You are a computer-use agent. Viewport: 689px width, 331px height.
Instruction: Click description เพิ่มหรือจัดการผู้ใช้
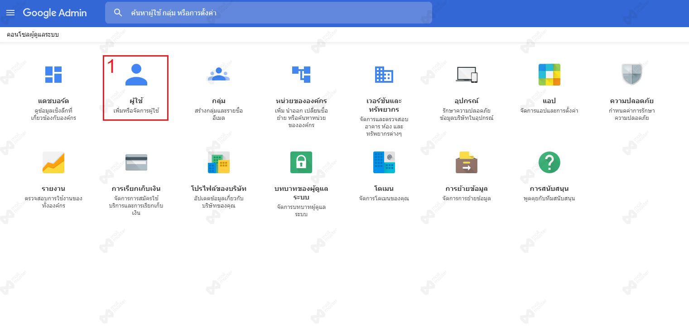coord(136,111)
